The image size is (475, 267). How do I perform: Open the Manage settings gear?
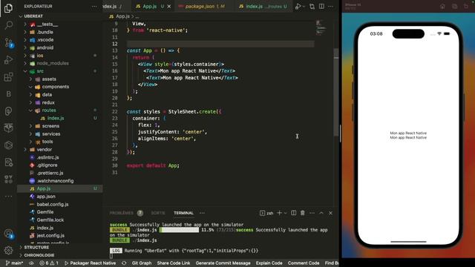(8, 250)
